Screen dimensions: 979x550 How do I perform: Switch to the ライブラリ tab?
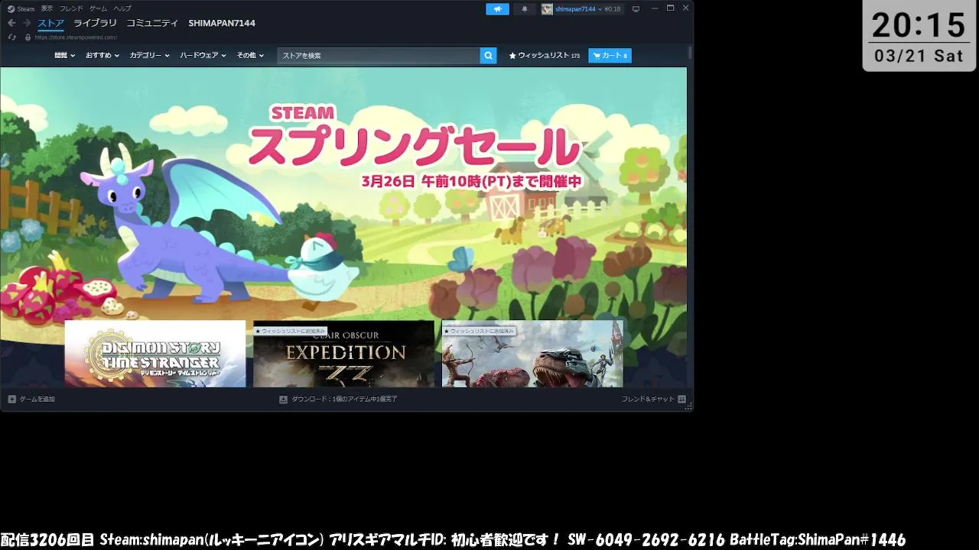(95, 23)
